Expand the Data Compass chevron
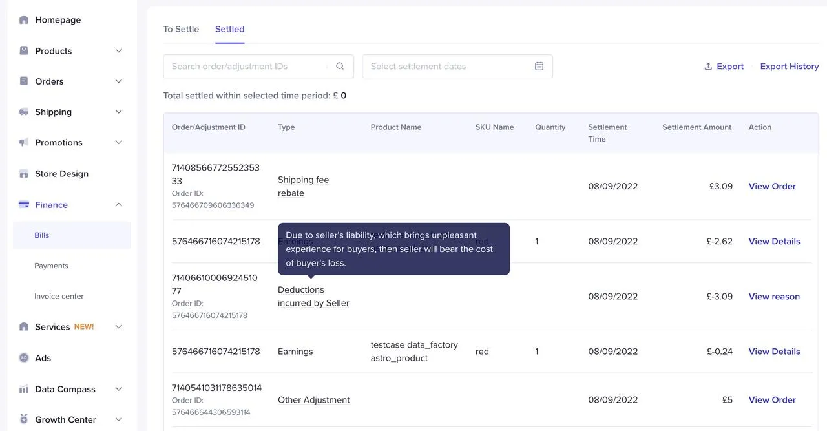827x431 pixels. [118, 389]
